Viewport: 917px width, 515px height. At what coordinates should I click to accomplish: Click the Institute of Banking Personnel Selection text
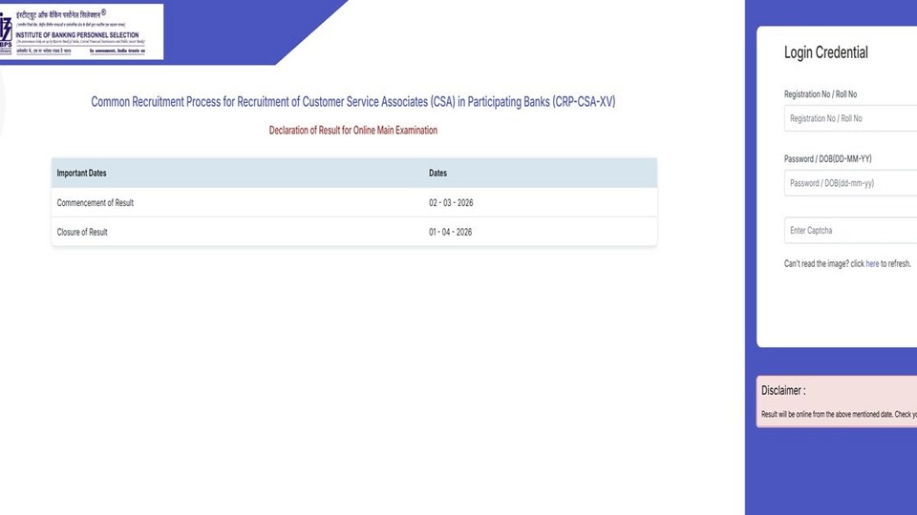[x=77, y=35]
